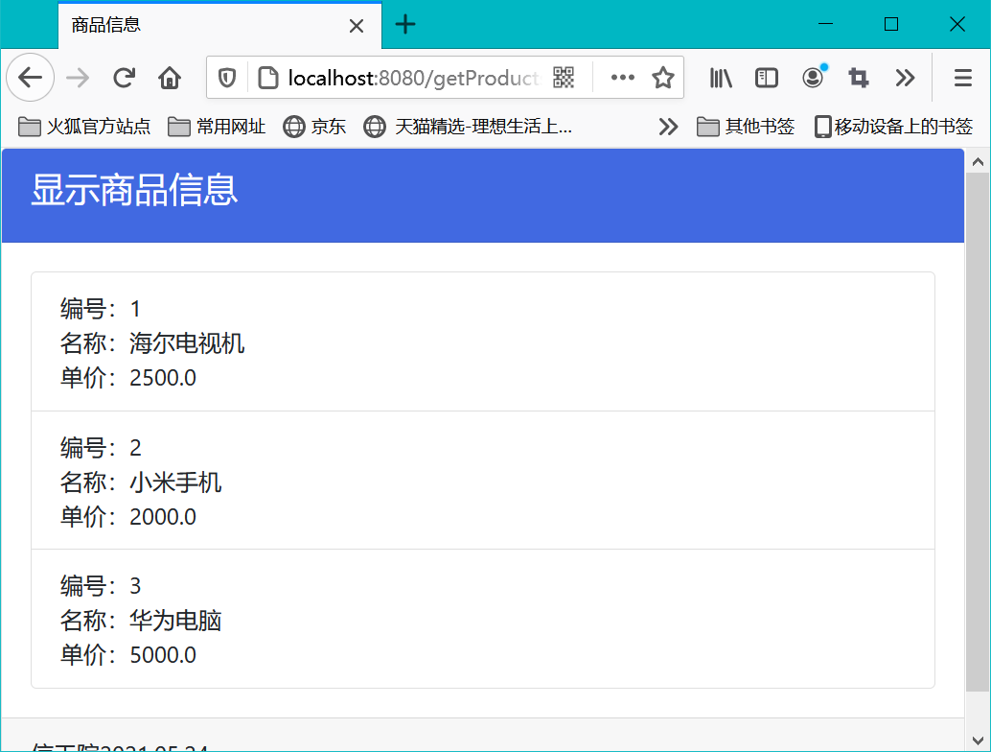The width and height of the screenshot is (991, 752).
Task: Open the Library bookmarks and history
Action: tap(721, 78)
